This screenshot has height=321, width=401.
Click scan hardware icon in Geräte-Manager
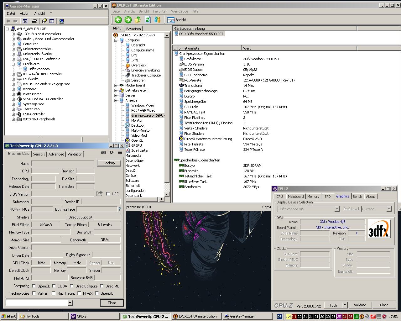point(61,21)
